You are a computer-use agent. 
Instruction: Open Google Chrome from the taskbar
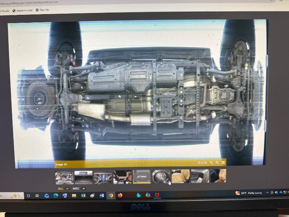pyautogui.click(x=111, y=195)
